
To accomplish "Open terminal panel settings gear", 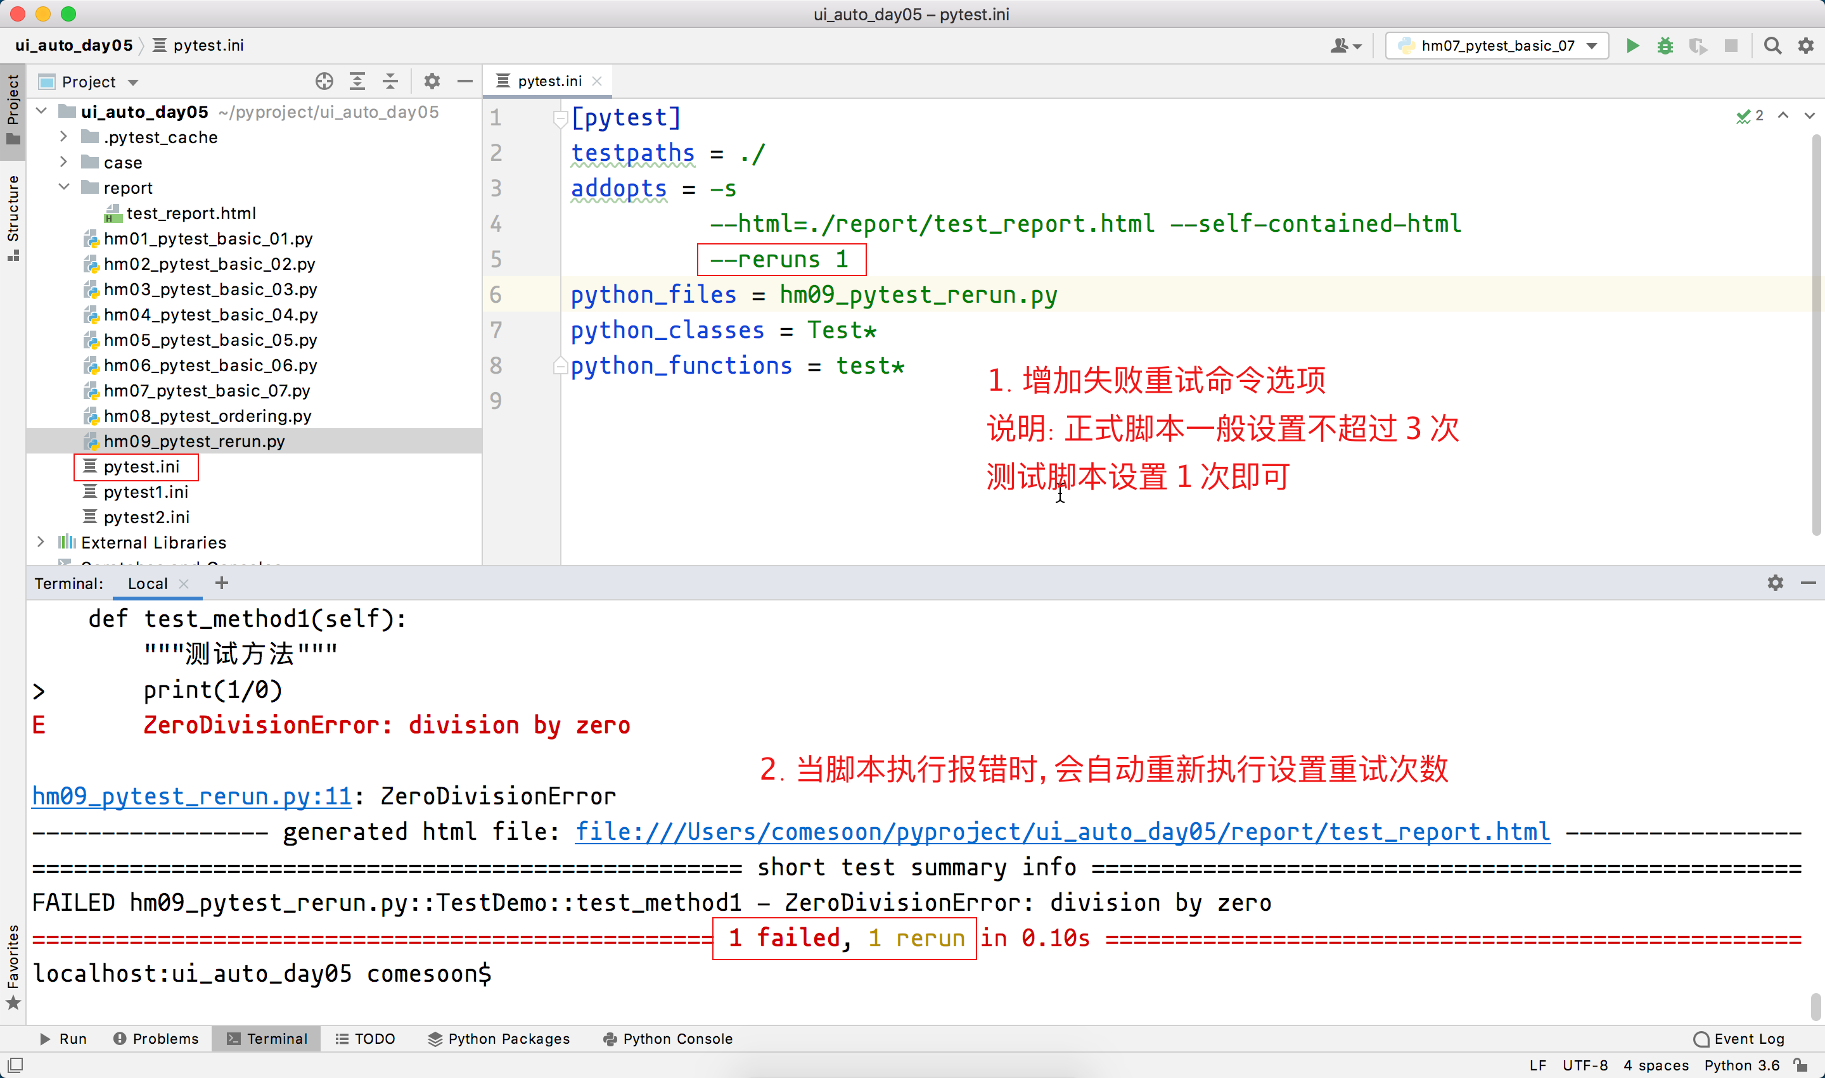I will point(1776,583).
